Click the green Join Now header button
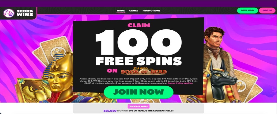 247,10
